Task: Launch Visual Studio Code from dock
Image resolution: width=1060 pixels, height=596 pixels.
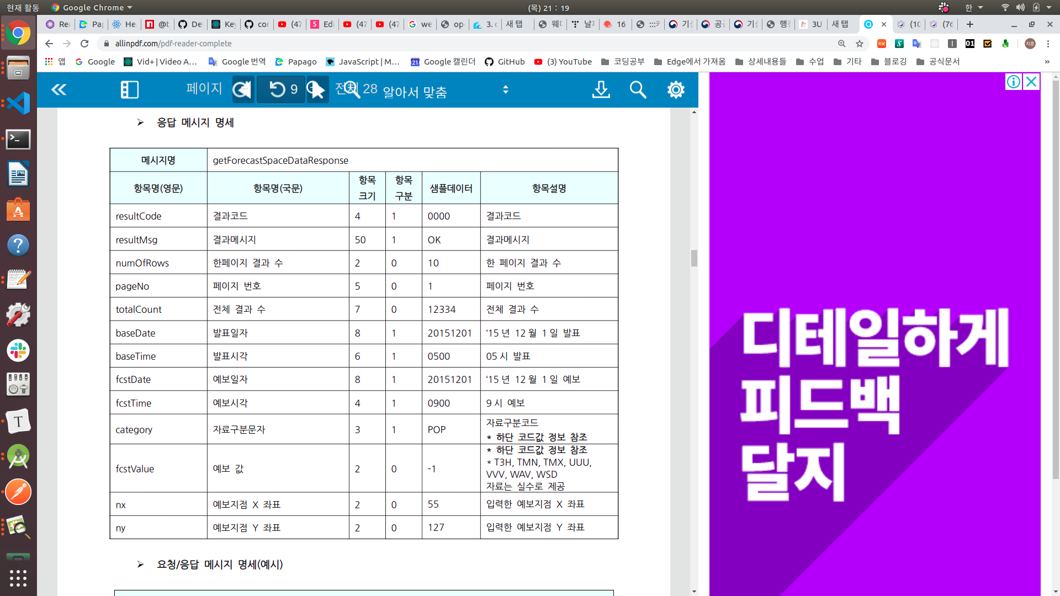Action: 18,103
